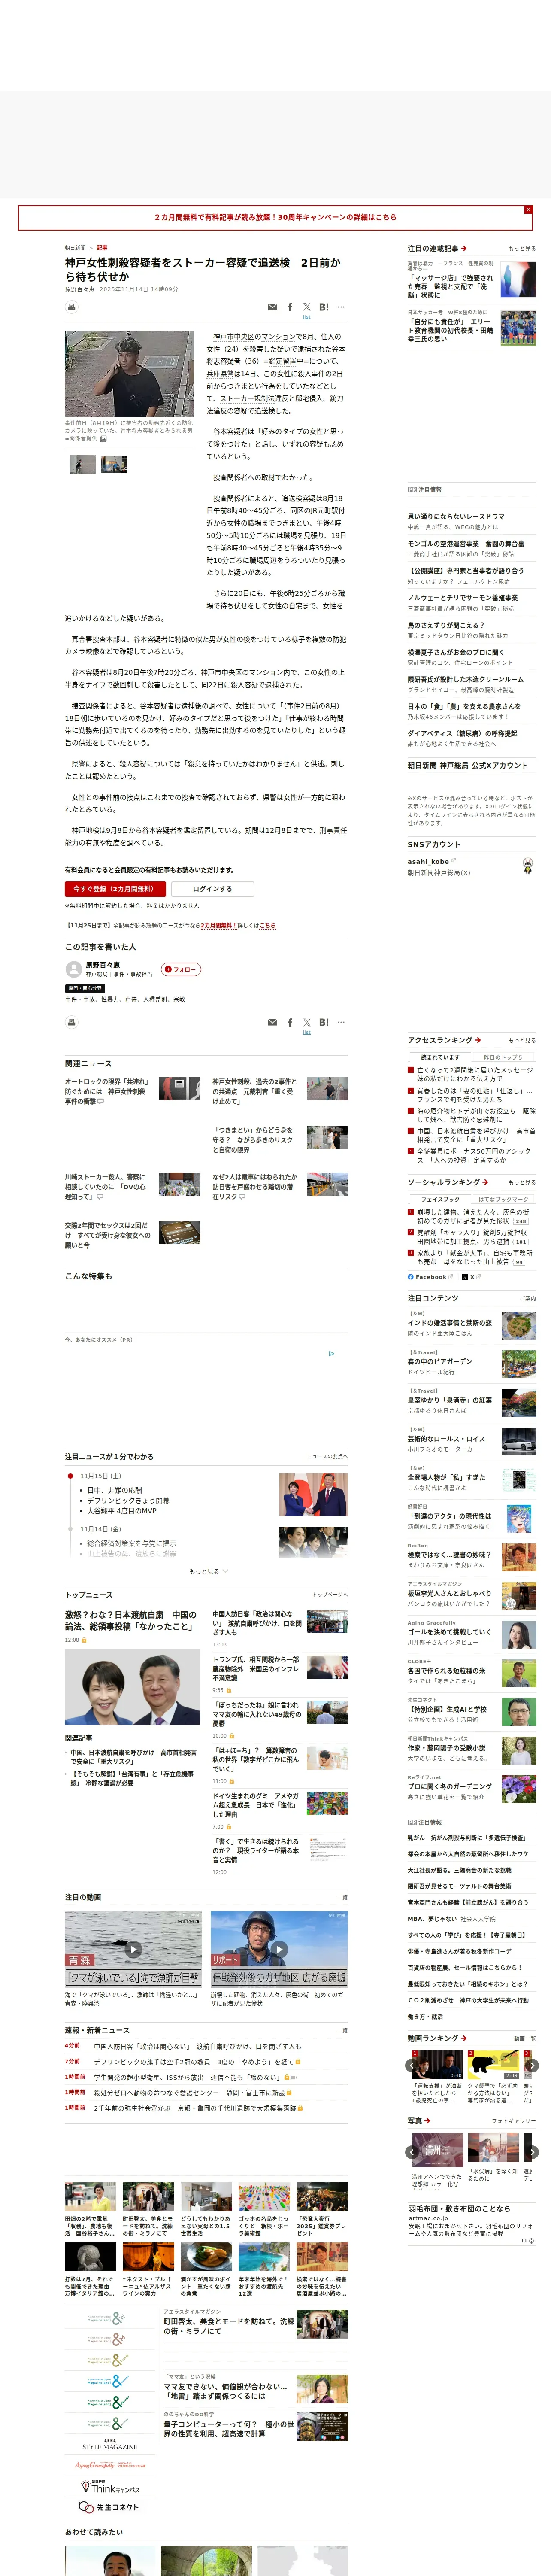Switch to フェイスブック ranking tab
The width and height of the screenshot is (551, 2576).
[x=440, y=1199]
